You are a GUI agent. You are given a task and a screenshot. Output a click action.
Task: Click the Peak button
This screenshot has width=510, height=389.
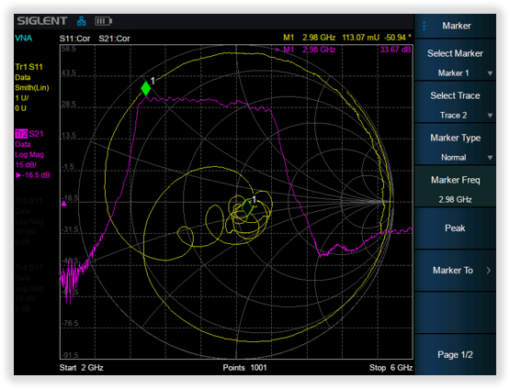click(x=455, y=228)
